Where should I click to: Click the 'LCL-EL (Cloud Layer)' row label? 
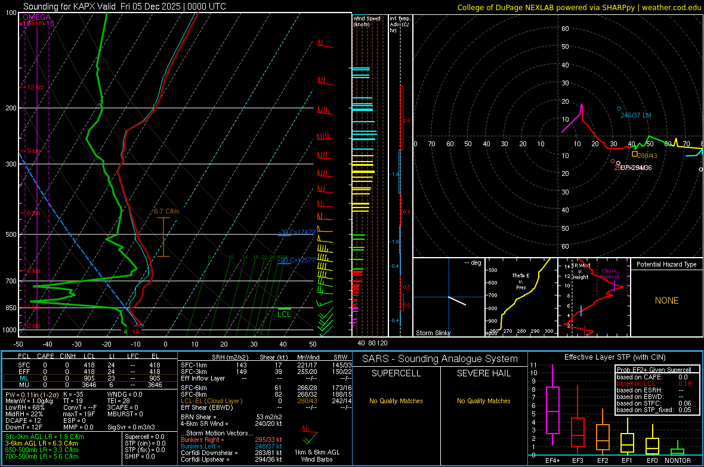[211, 401]
